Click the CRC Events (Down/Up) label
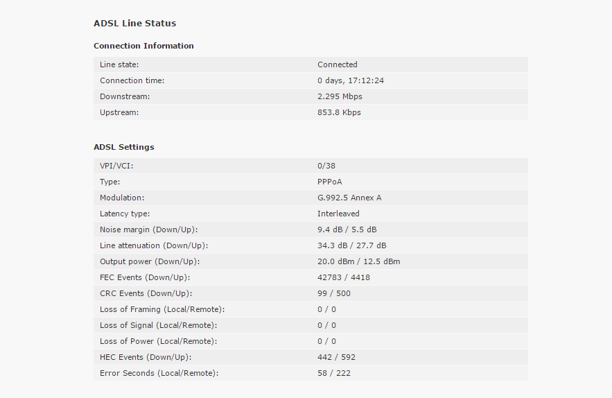The height and width of the screenshot is (398, 612). [146, 294]
